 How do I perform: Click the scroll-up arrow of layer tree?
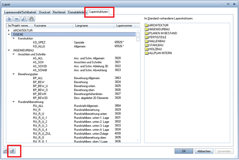click(138, 30)
